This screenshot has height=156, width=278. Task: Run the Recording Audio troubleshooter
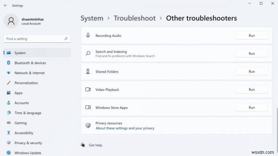pyautogui.click(x=252, y=36)
